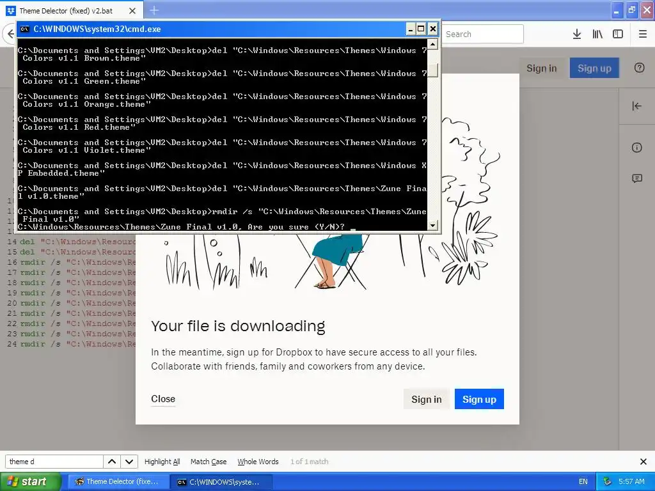Close the Theme Detector (fixed) v2.bat tab
The image size is (655, 491).
[132, 11]
